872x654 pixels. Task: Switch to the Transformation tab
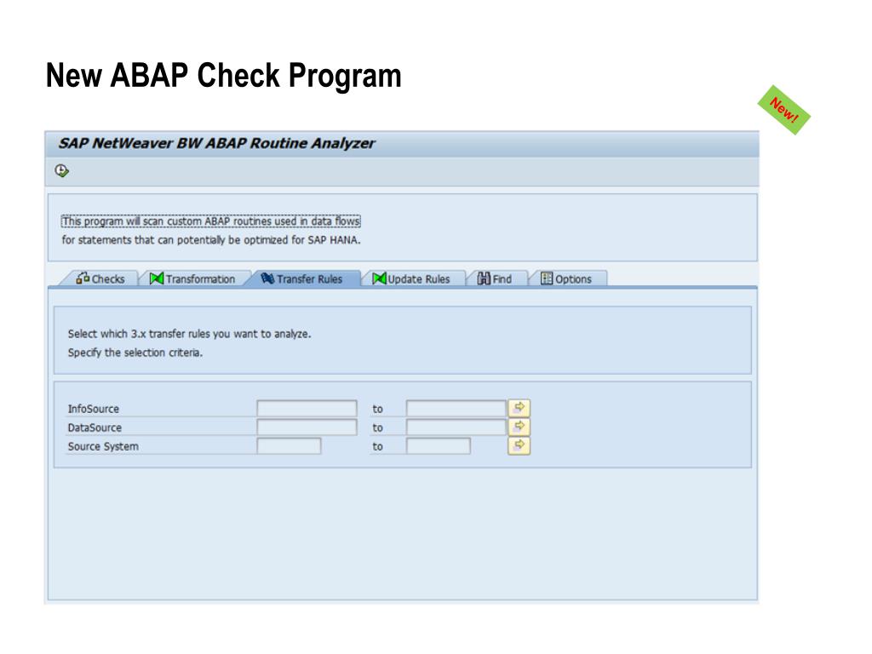[x=193, y=278]
